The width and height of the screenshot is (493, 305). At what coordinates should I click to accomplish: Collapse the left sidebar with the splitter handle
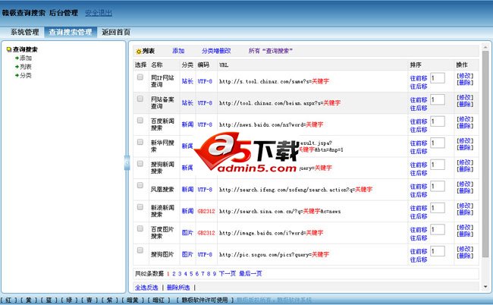point(127,163)
